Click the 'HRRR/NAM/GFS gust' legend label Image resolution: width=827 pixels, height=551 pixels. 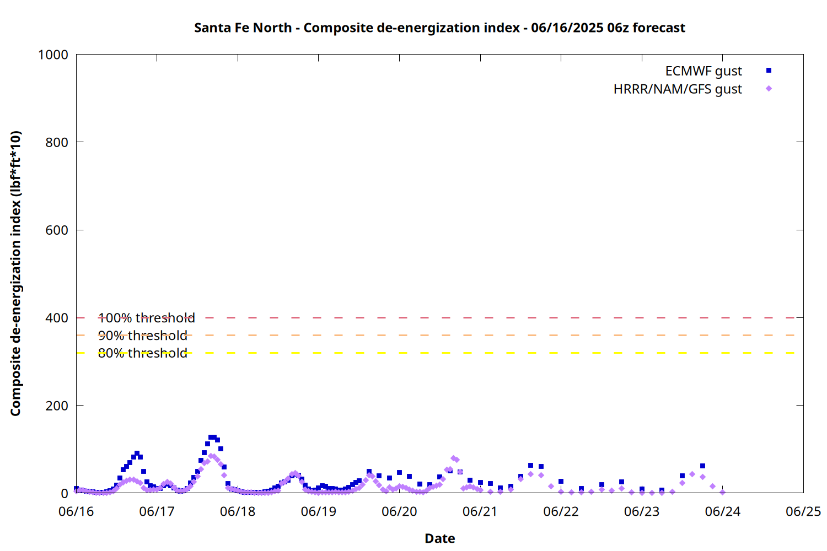678,89
